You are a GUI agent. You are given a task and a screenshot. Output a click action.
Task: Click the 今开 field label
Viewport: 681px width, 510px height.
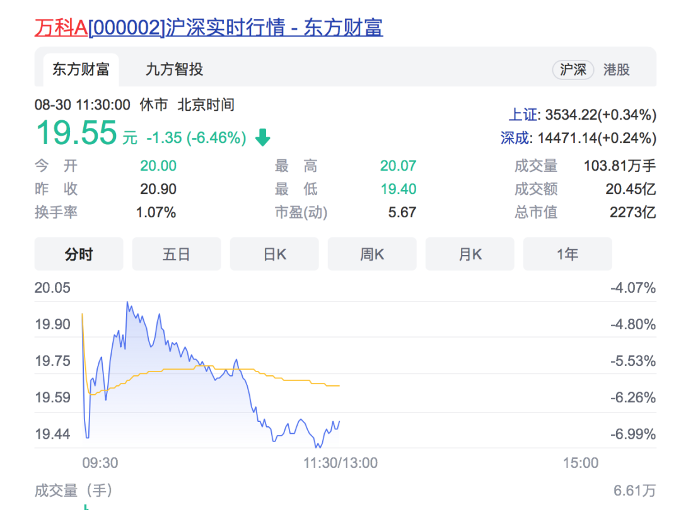[56, 166]
